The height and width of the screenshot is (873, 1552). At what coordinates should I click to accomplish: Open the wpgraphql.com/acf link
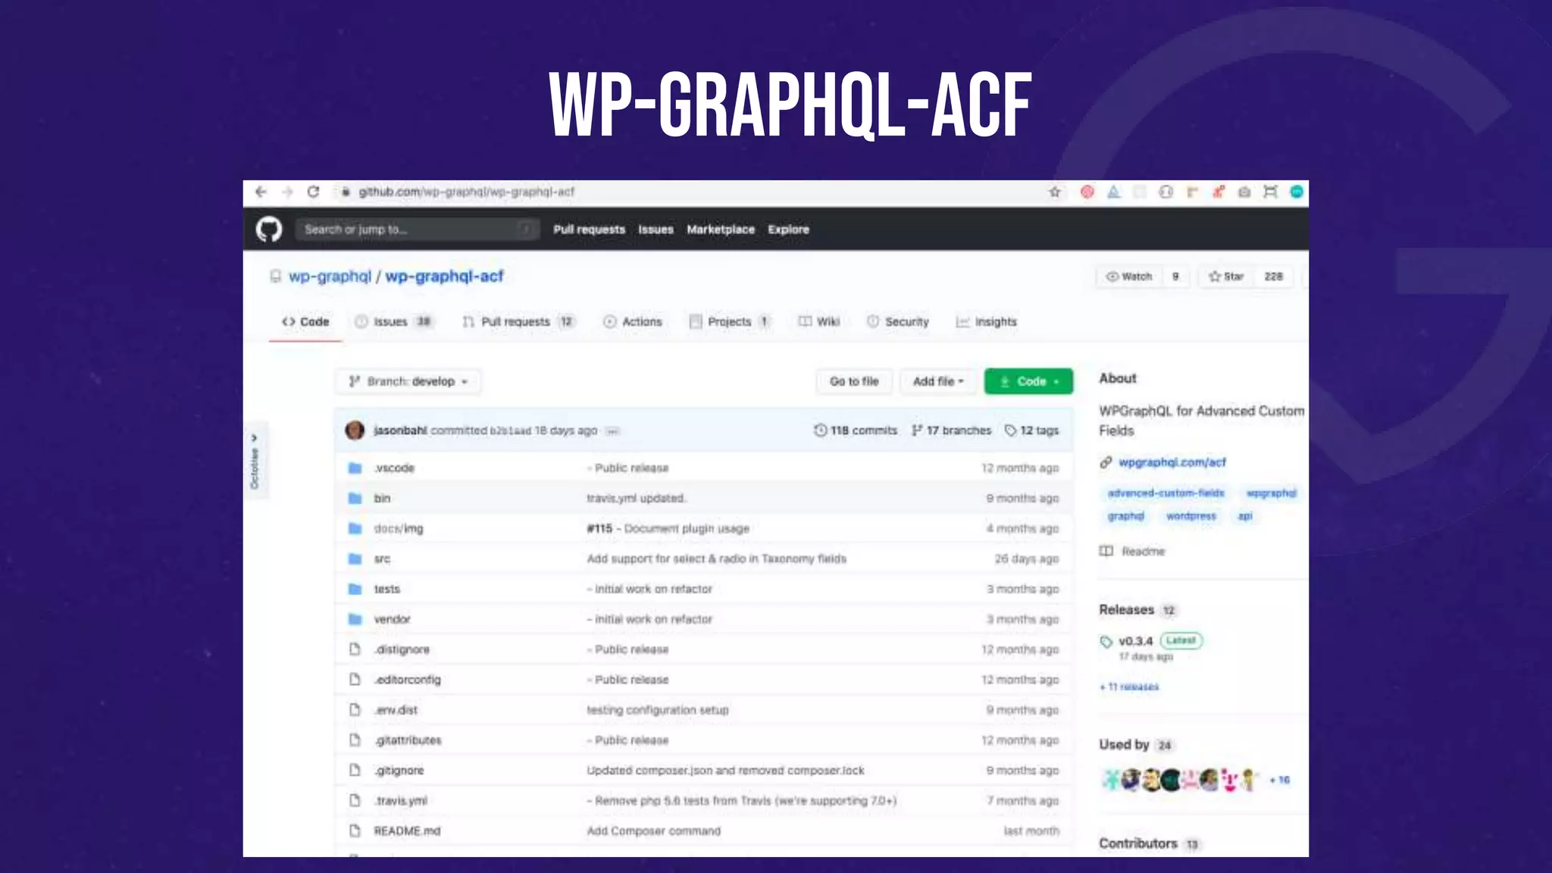1172,462
